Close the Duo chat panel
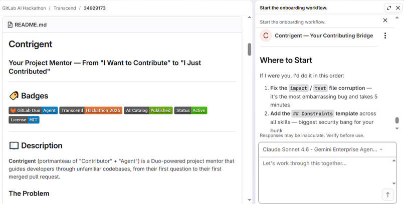 398,8
